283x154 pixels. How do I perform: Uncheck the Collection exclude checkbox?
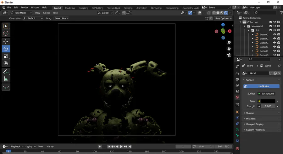point(270,22)
